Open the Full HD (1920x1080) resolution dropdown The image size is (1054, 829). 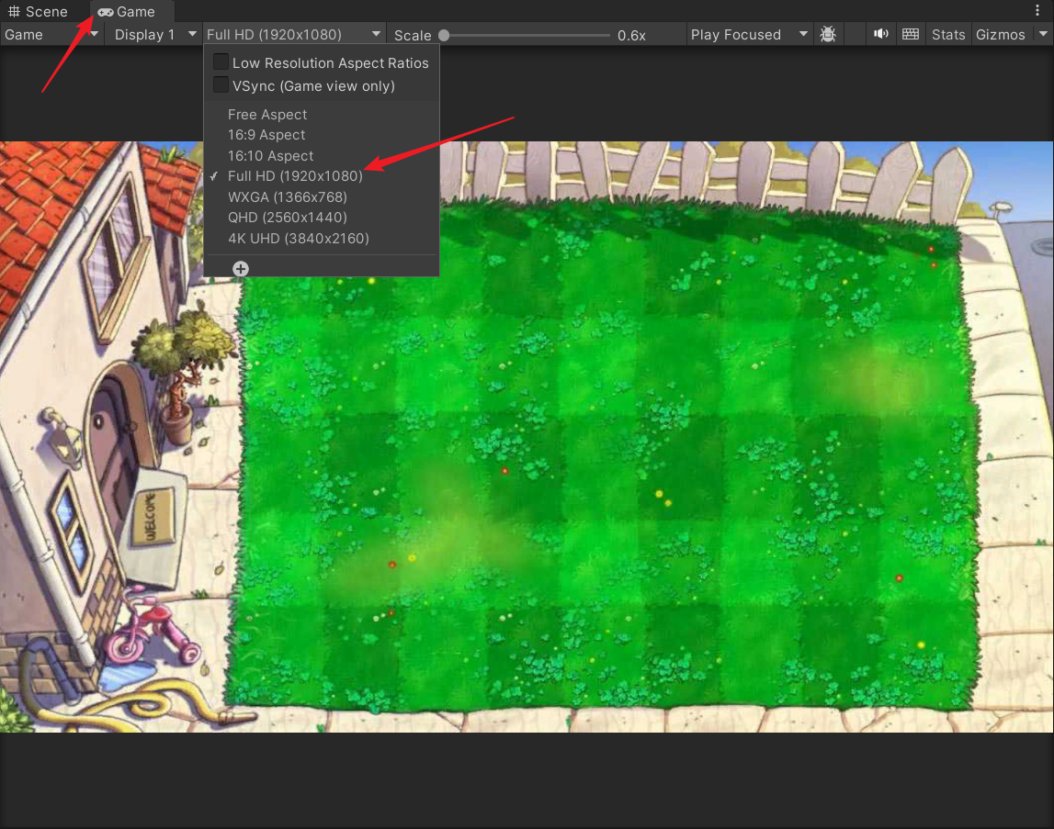294,34
